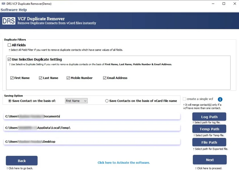Click the File Path button

click(x=209, y=142)
